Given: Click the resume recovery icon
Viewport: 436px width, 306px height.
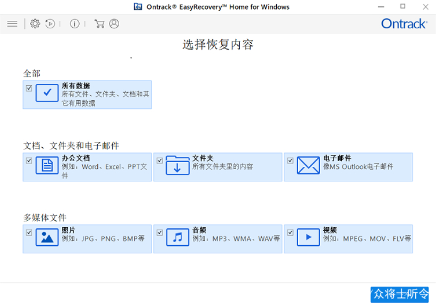Looking at the screenshot, I should (50, 24).
